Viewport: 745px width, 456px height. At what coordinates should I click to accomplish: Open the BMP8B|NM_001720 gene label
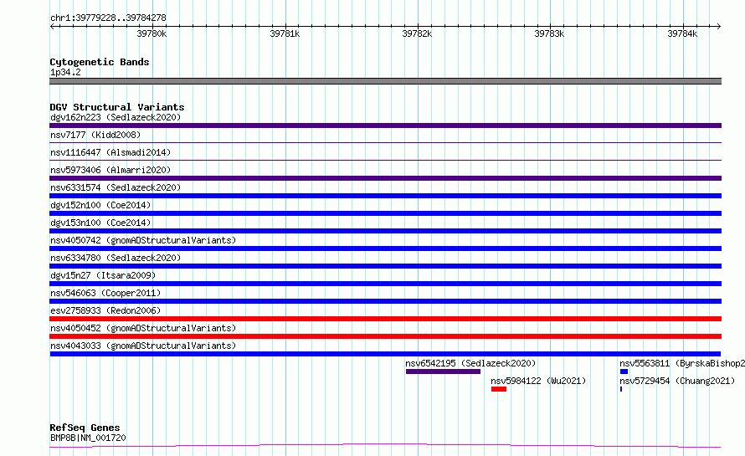[88, 438]
